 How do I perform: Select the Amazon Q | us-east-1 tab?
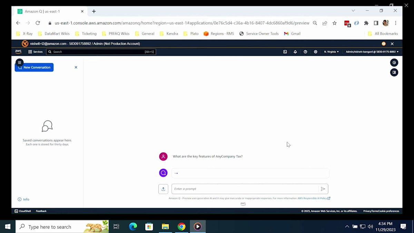[50, 11]
